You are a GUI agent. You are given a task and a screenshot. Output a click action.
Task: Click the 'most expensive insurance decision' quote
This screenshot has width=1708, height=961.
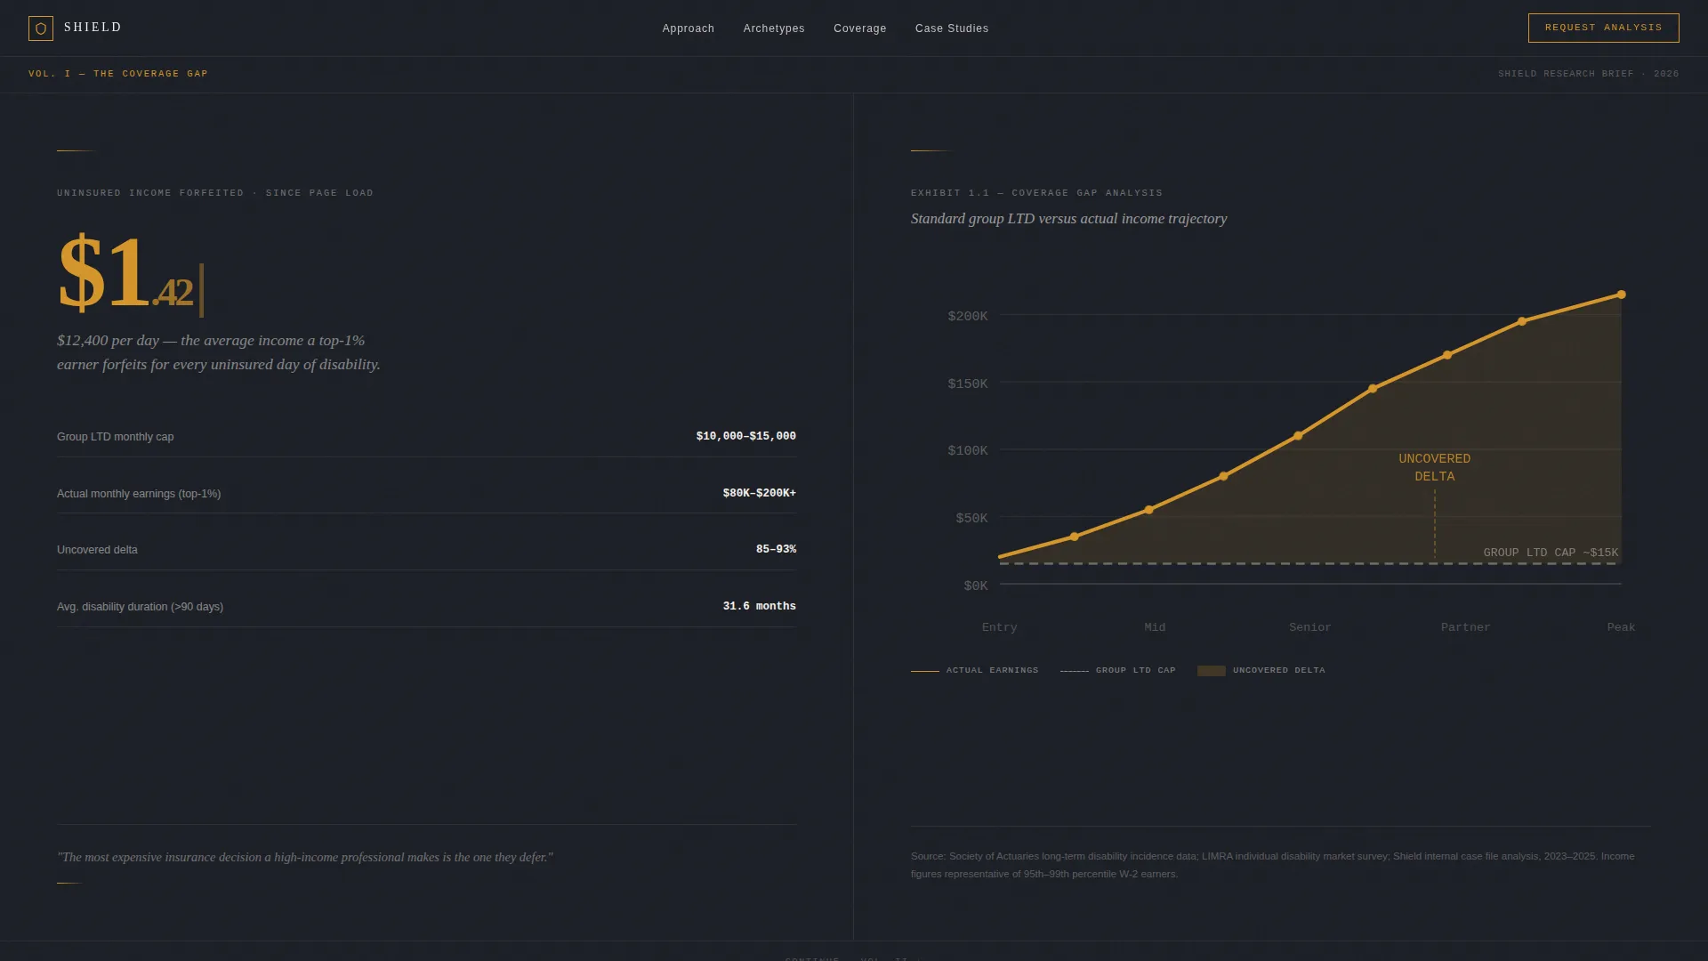(x=305, y=858)
